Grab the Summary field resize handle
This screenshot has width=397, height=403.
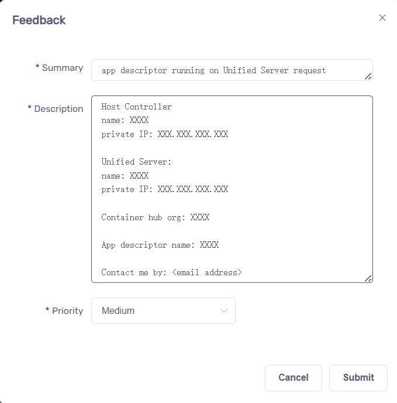pos(368,76)
